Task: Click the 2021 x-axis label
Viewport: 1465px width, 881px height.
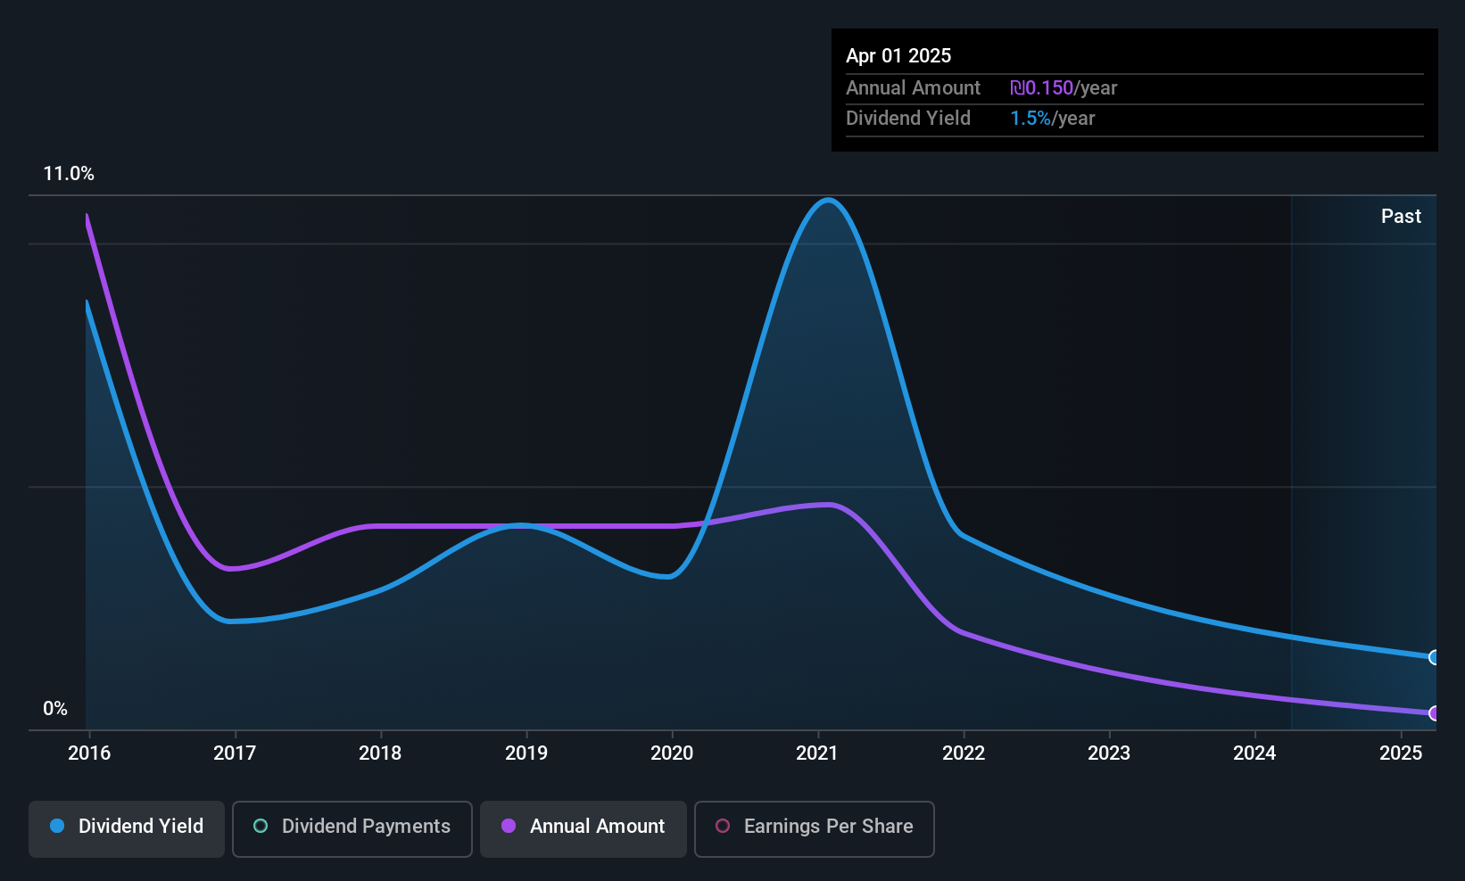Action: 817,753
